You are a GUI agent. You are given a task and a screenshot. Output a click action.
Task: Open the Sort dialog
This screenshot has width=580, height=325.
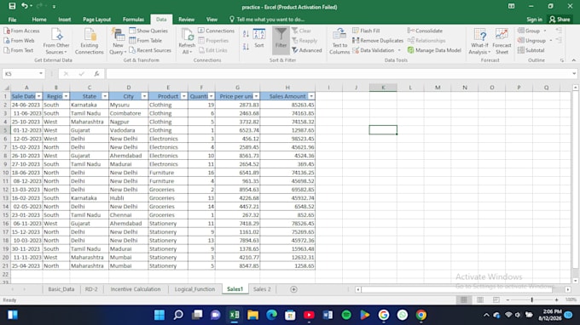click(259, 38)
